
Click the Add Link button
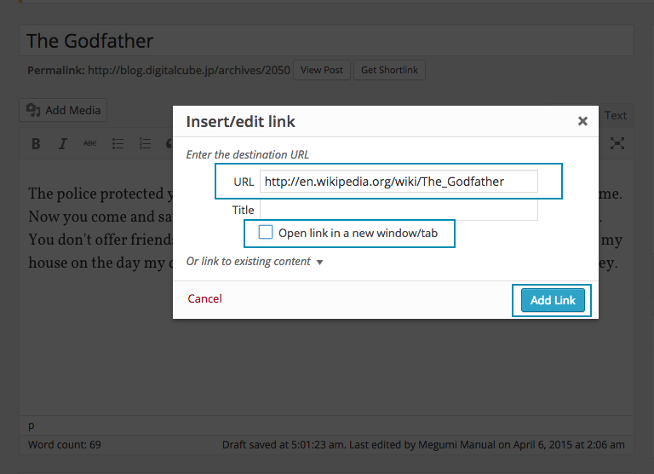point(553,300)
